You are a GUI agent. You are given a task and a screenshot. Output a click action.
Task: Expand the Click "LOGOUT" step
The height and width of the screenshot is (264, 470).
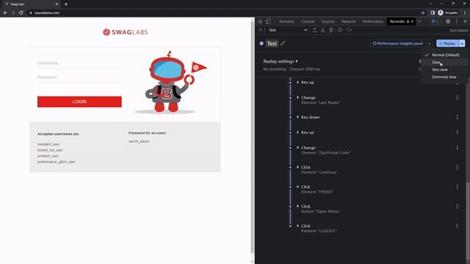click(297, 226)
